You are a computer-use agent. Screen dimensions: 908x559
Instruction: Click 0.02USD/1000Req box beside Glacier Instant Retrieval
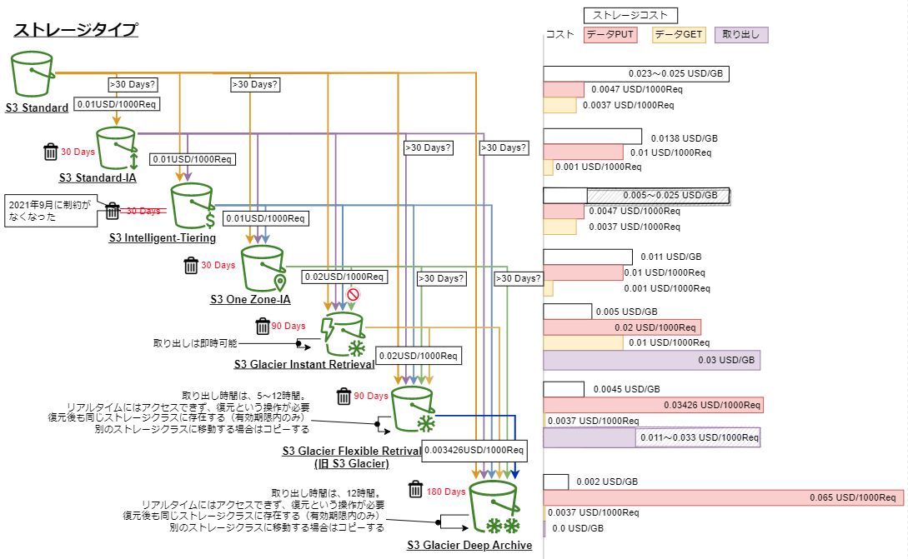(419, 356)
